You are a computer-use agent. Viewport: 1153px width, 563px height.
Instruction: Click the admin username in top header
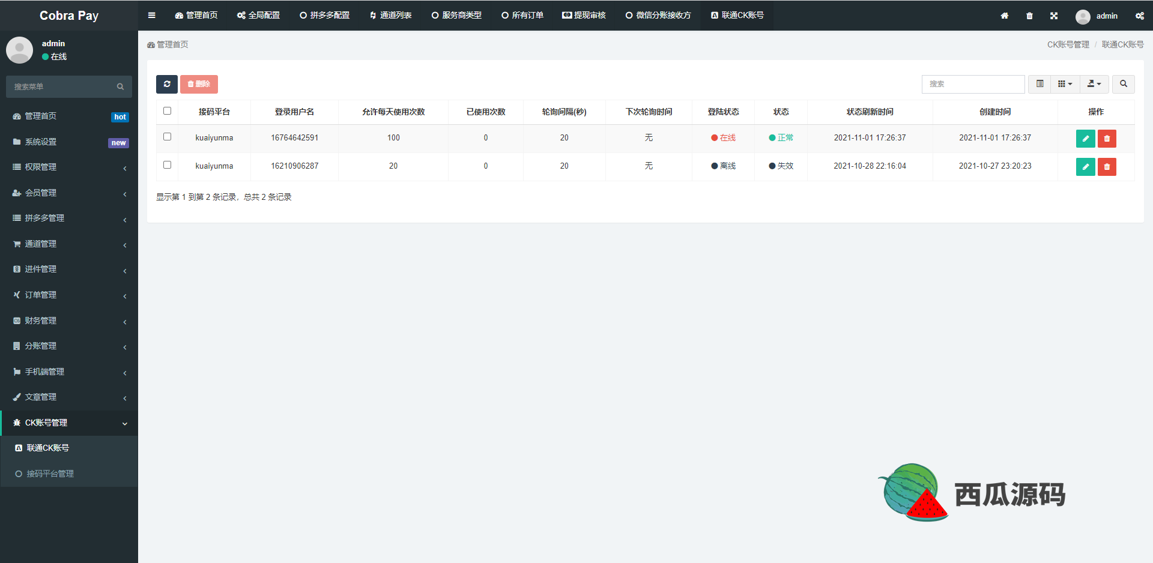point(1107,16)
